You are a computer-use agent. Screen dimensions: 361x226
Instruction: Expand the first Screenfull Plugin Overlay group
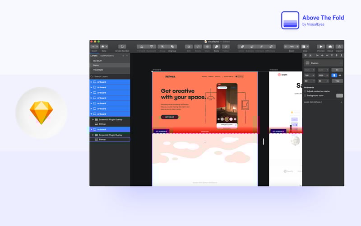click(x=93, y=119)
